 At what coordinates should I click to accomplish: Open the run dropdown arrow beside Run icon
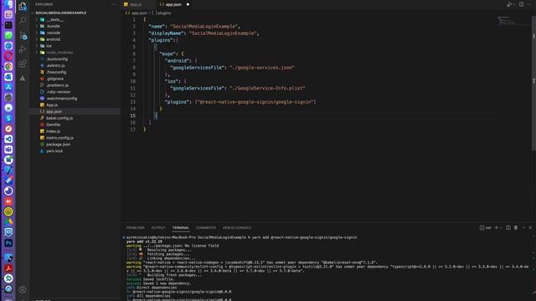click(513, 4)
